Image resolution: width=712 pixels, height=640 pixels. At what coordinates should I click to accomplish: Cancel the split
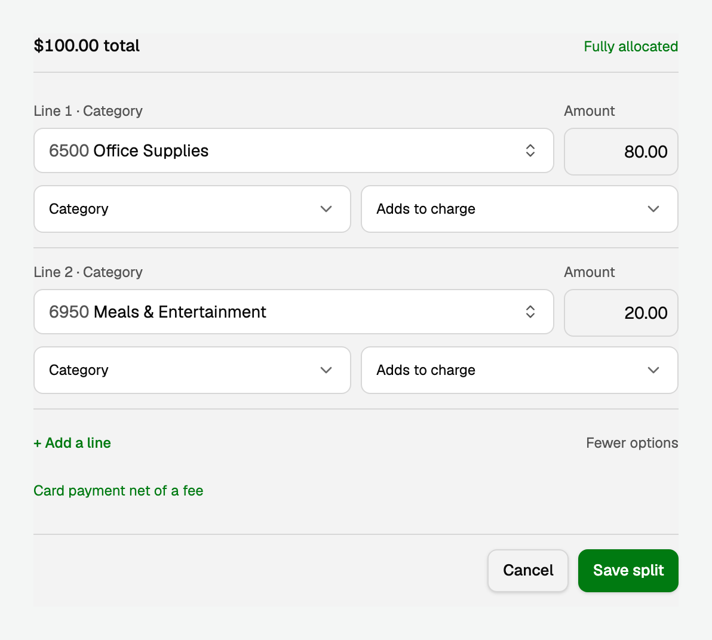coord(528,571)
